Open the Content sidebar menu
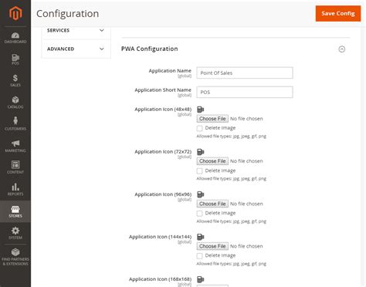 coord(15,167)
